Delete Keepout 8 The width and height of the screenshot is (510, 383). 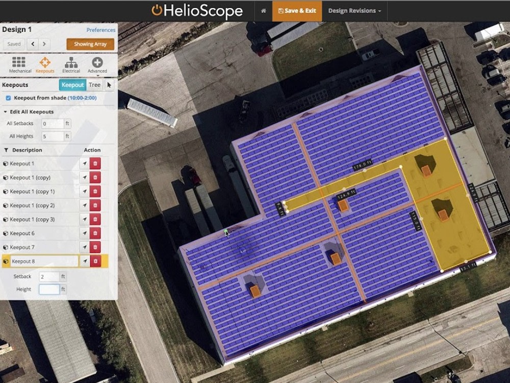point(95,261)
